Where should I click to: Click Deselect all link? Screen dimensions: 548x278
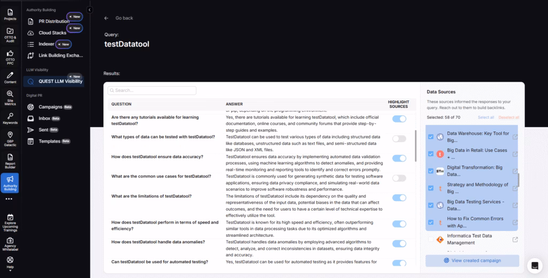508,117
